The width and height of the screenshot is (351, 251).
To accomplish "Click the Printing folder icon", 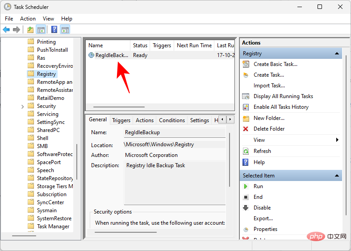I will 31,41.
